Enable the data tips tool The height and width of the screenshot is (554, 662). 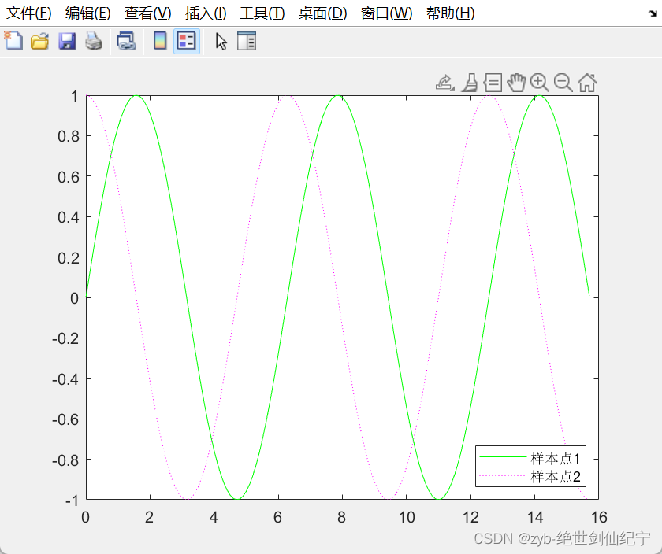click(493, 83)
